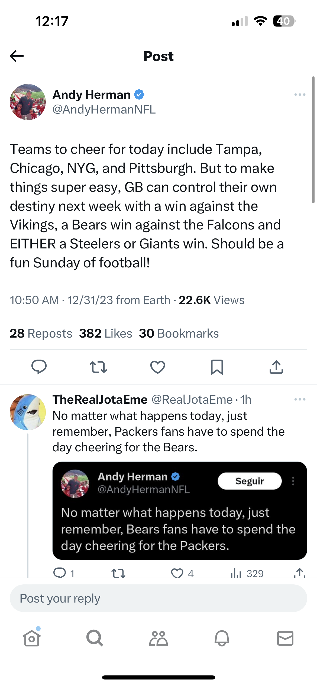Tap the Seguir button in the quoted image
317x686 pixels.
250,481
